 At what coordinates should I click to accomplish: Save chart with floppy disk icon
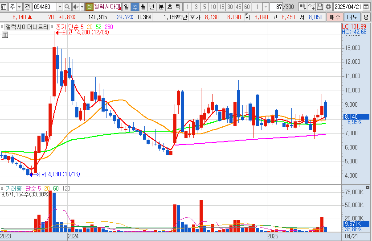(320, 7)
